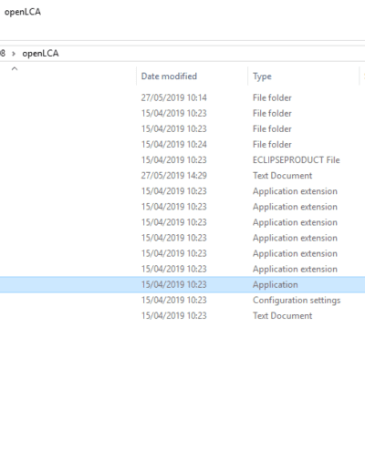The width and height of the screenshot is (365, 470).
Task: Select the ECLIPSEPRODUCT File row
Action: (182, 160)
